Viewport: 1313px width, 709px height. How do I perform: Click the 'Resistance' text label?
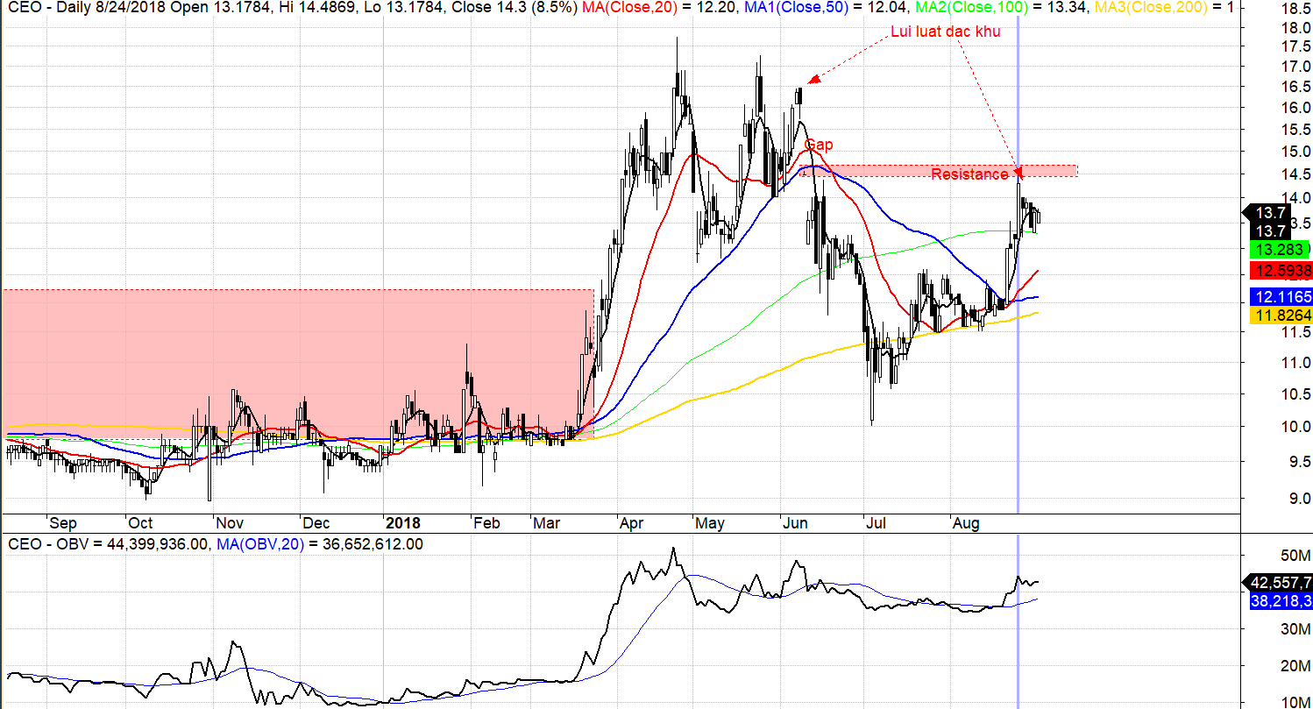pos(969,174)
